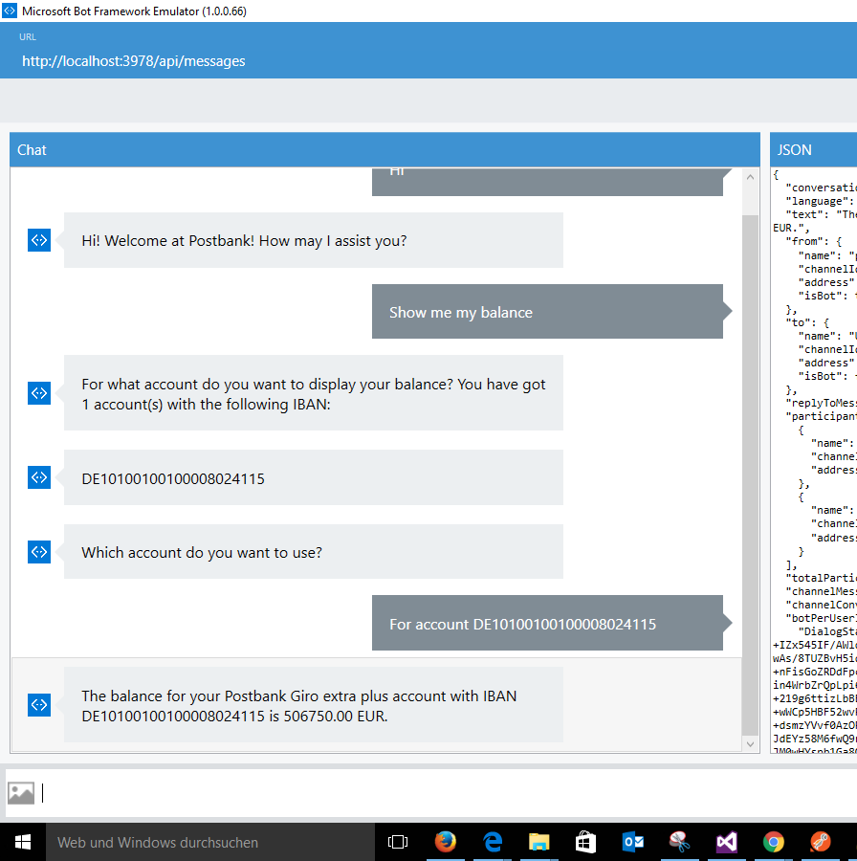Select the 'For what account do you want' message
This screenshot has width=857, height=861.
click(314, 393)
